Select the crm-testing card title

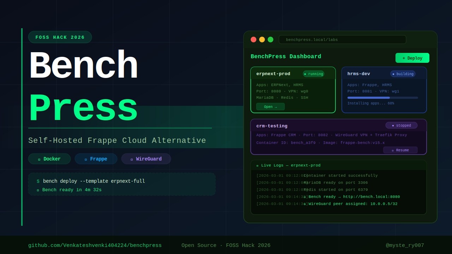click(x=272, y=126)
